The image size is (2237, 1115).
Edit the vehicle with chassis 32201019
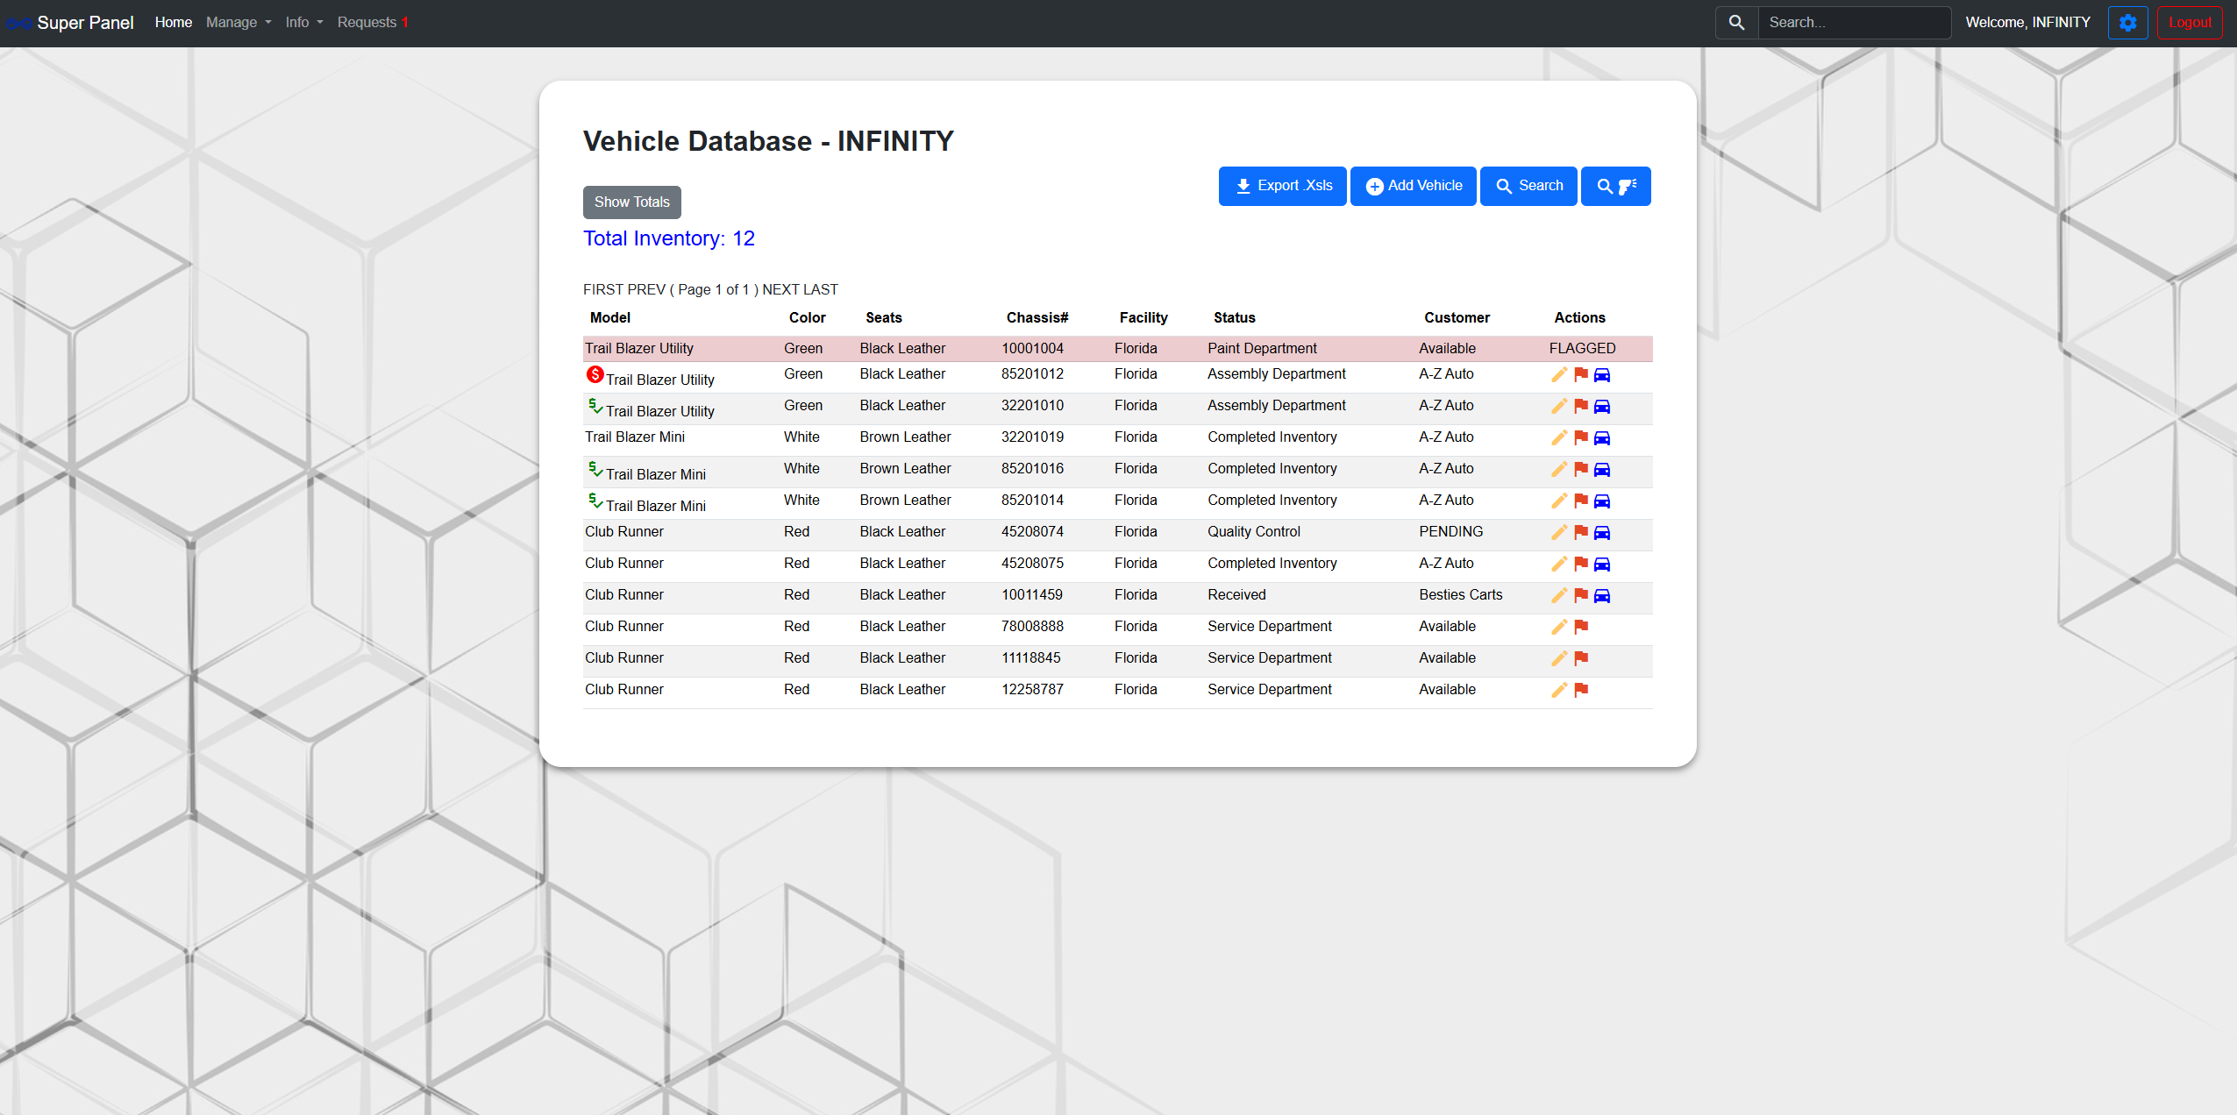click(x=1559, y=438)
